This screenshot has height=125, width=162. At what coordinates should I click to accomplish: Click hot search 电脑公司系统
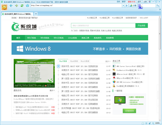(117, 31)
